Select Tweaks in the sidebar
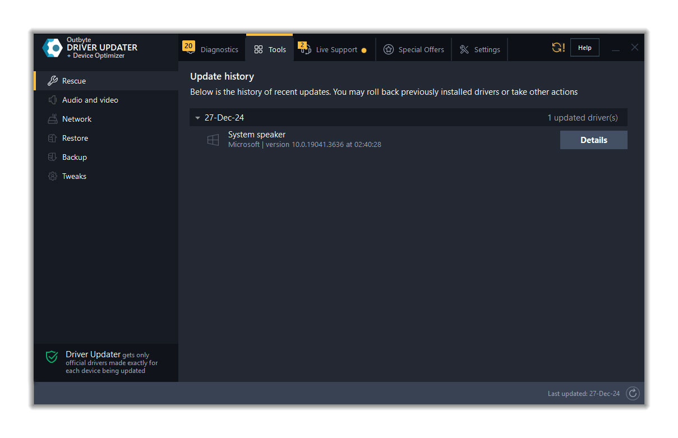 pos(106,176)
